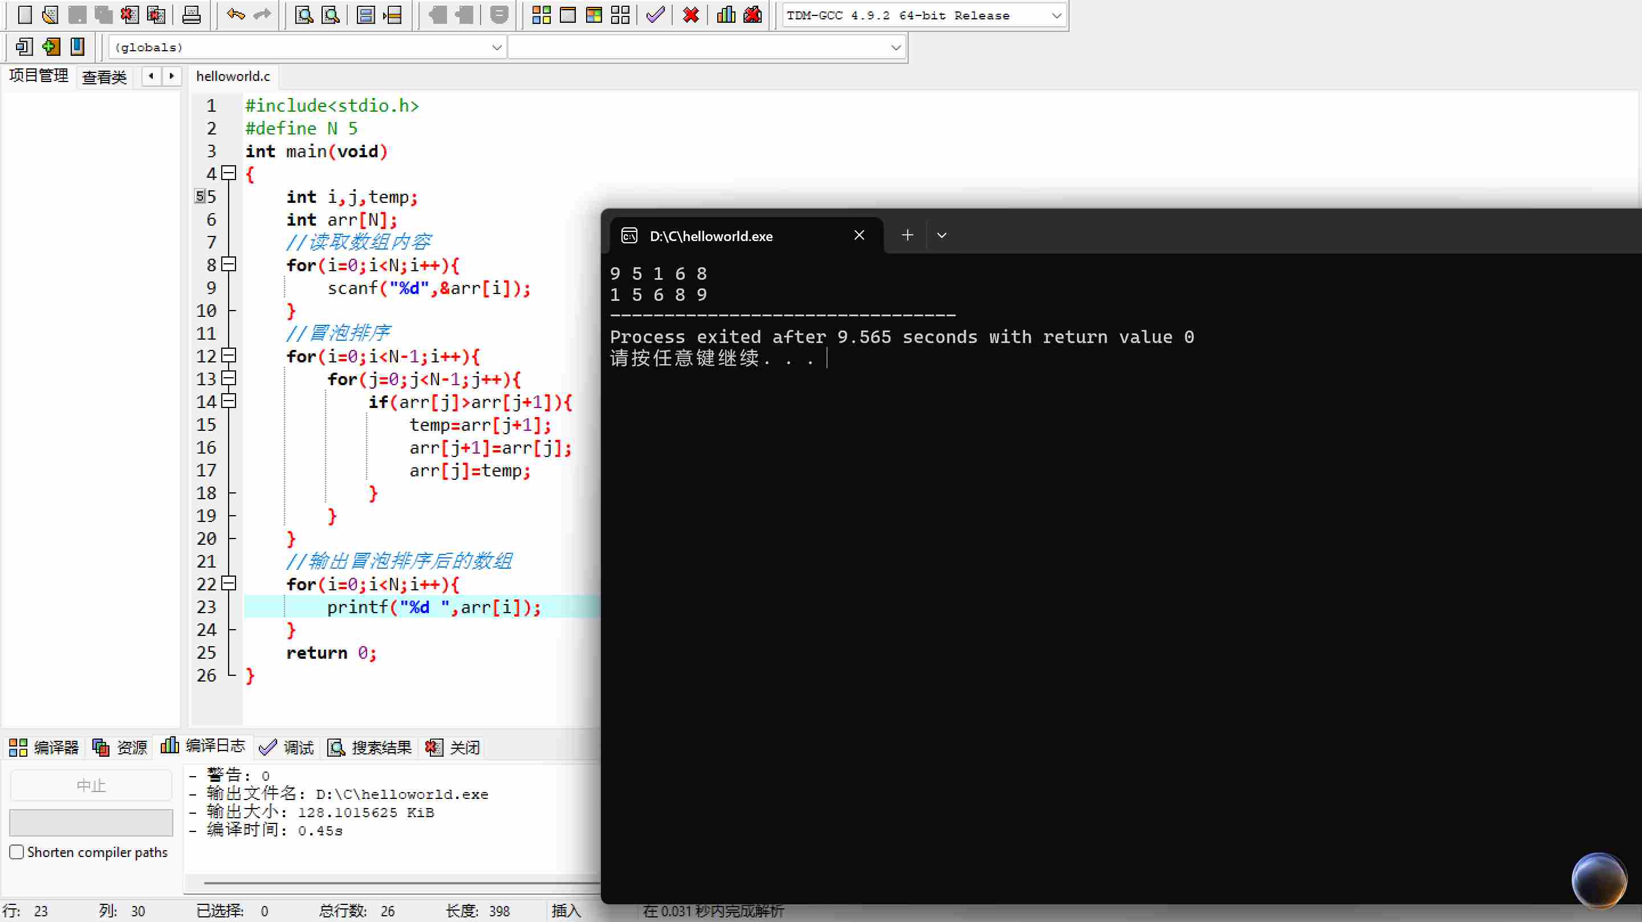Click the first Find magnifier icon
This screenshot has height=922, width=1642.
pyautogui.click(x=304, y=14)
